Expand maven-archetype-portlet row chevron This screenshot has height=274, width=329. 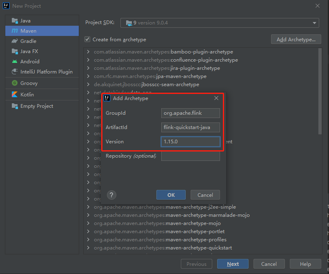[88, 232]
